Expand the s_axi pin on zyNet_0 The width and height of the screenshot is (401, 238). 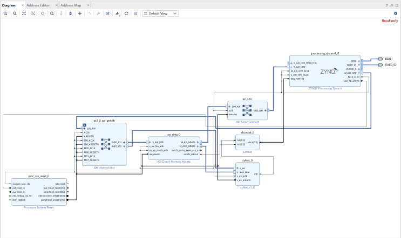point(237,168)
